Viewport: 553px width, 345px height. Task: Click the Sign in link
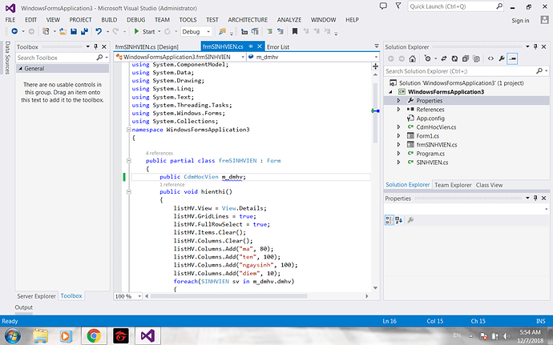coord(520,20)
